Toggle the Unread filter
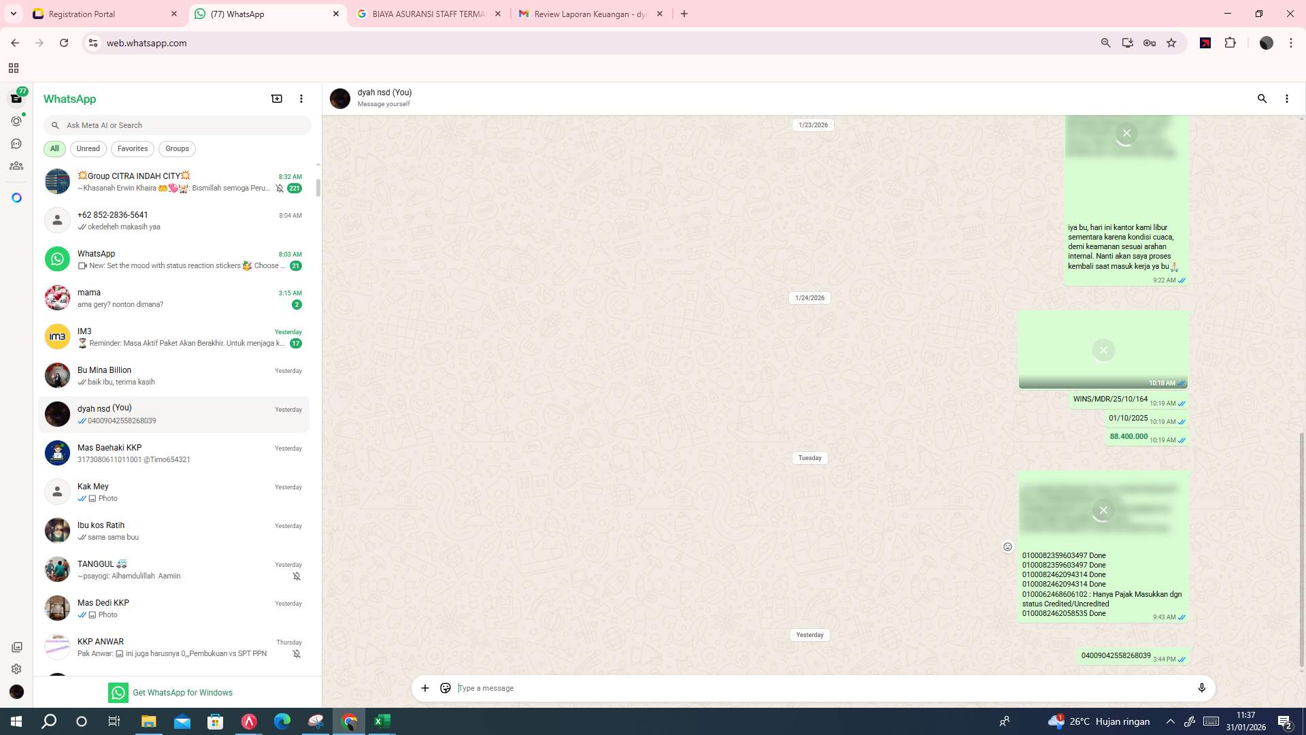 click(x=88, y=148)
